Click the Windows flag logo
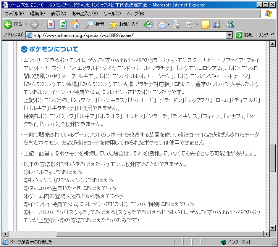Image resolution: width=278 pixels, height=247 pixels. point(268,14)
